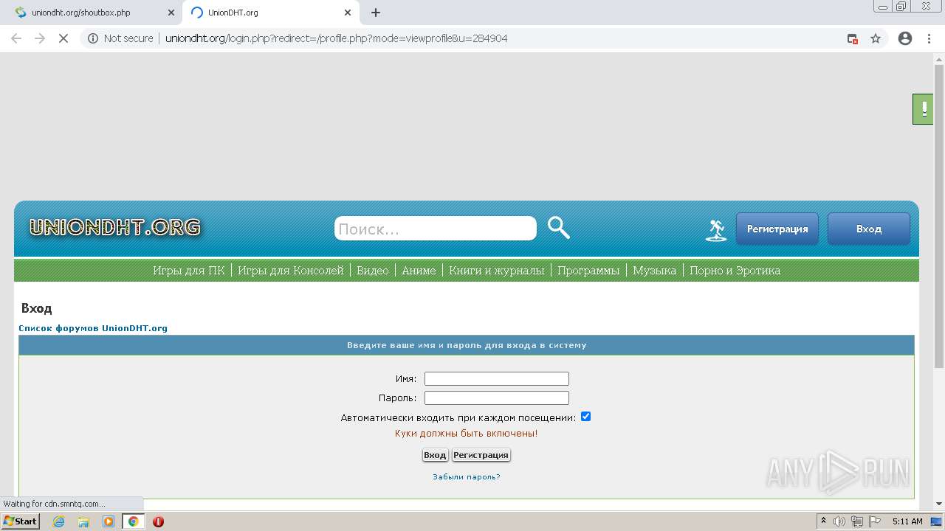Click the action center flag tray icon

(x=875, y=521)
